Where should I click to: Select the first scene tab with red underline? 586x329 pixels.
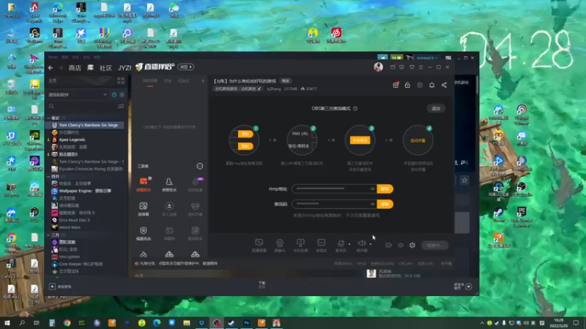150,81
